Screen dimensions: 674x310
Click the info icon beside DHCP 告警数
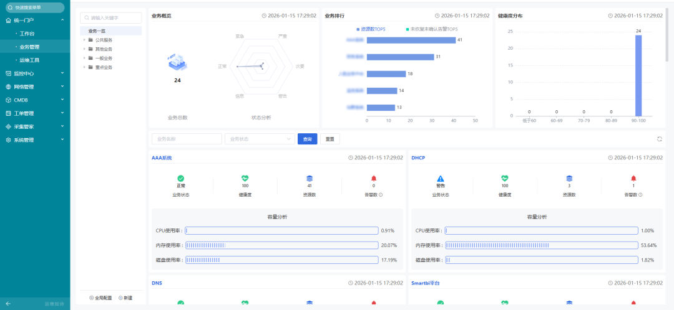point(640,195)
